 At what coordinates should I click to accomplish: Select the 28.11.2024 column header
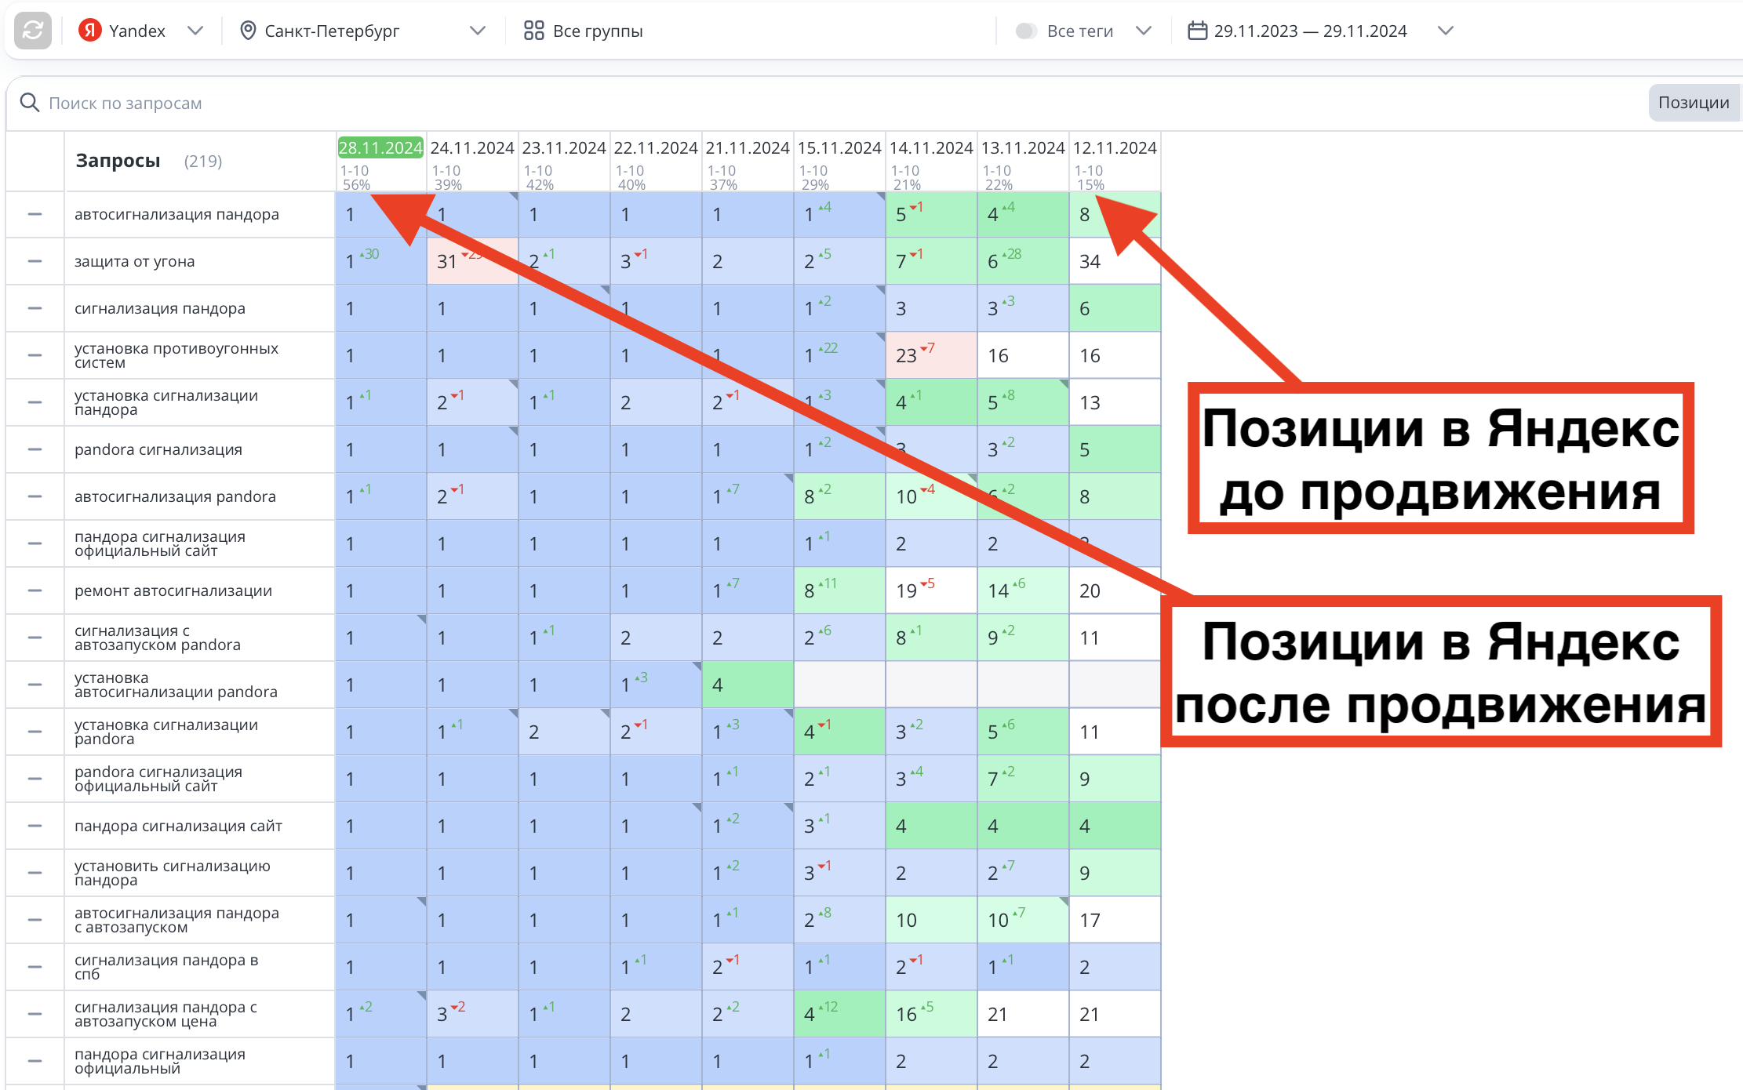coord(380,147)
